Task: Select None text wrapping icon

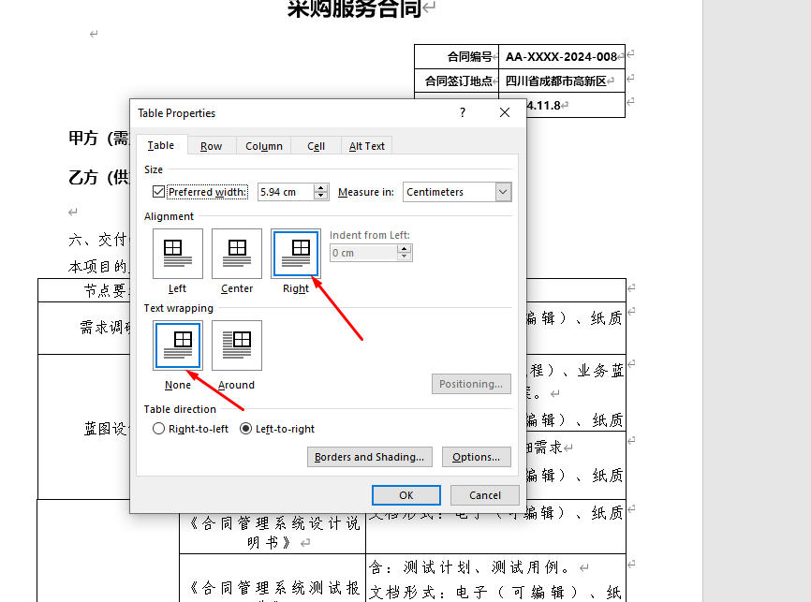Action: pyautogui.click(x=178, y=345)
